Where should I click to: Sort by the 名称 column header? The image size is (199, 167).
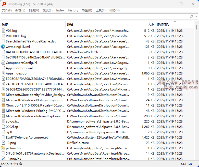tap(33, 24)
